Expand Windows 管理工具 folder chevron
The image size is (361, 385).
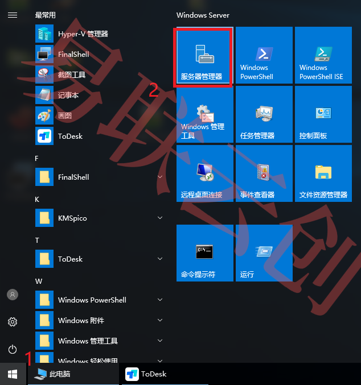point(160,341)
